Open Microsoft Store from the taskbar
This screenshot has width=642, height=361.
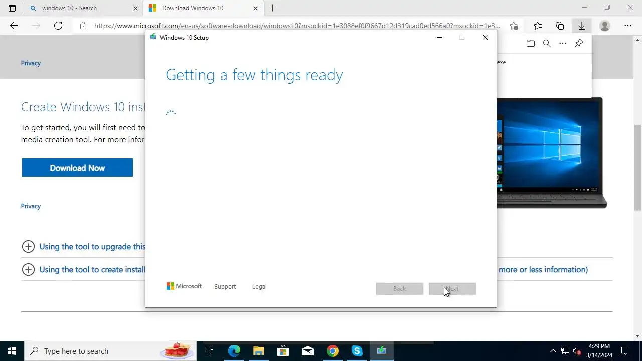(x=283, y=351)
